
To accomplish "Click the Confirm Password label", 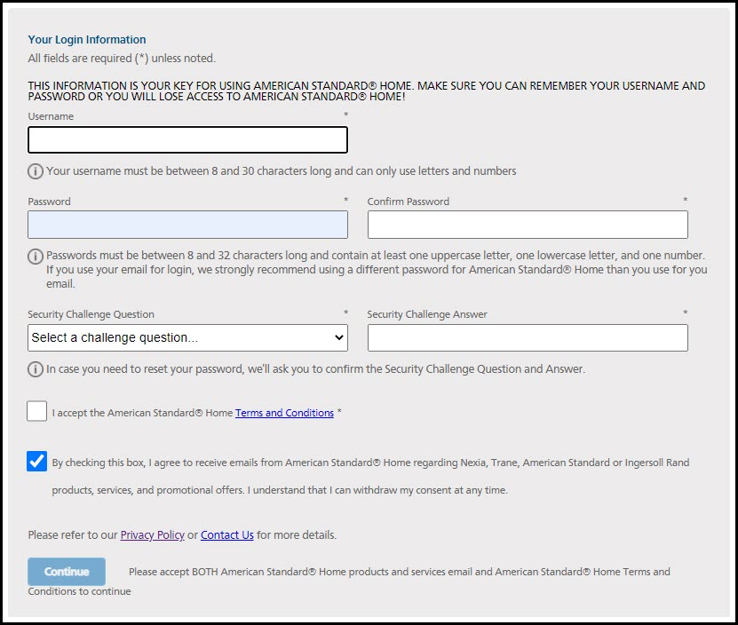I will coord(408,202).
